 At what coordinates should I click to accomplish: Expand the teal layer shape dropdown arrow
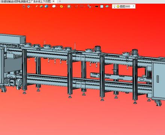pos(110,7)
